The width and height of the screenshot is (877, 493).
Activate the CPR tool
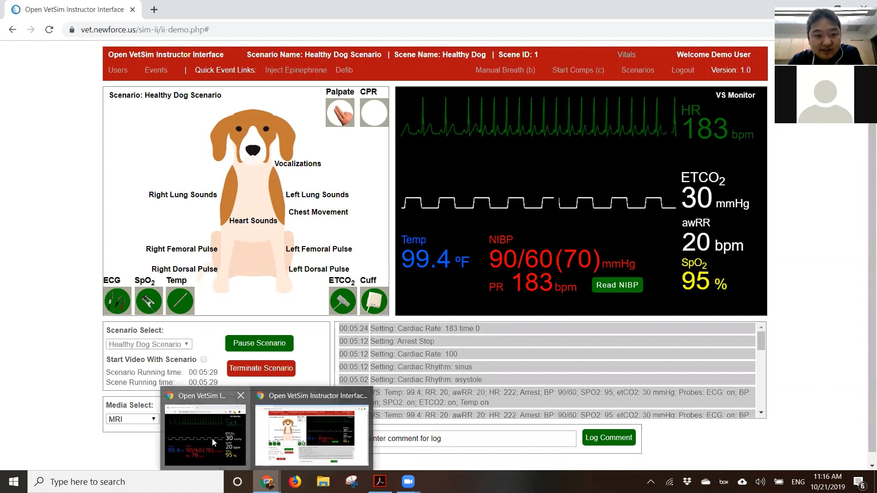point(374,112)
